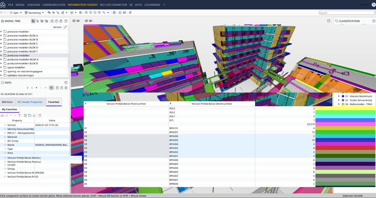This screenshot has height=198, width=376.
Task: Select 'sparing- en voorzieningopgave' tree row
Action: (34, 71)
